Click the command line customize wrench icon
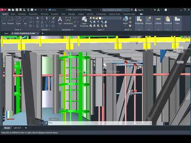This screenshot has width=191, height=143. coord(46,123)
